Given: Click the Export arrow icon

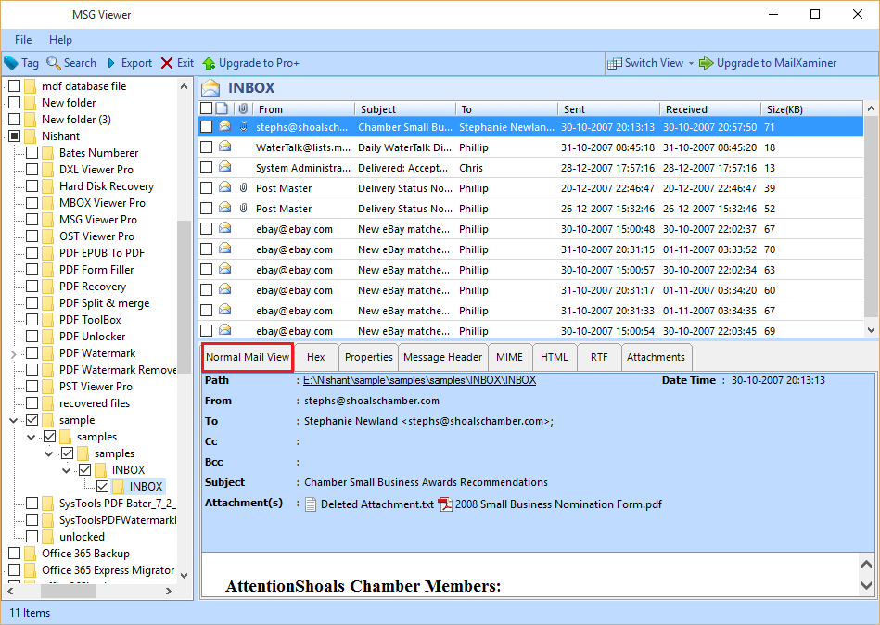Looking at the screenshot, I should (x=111, y=63).
